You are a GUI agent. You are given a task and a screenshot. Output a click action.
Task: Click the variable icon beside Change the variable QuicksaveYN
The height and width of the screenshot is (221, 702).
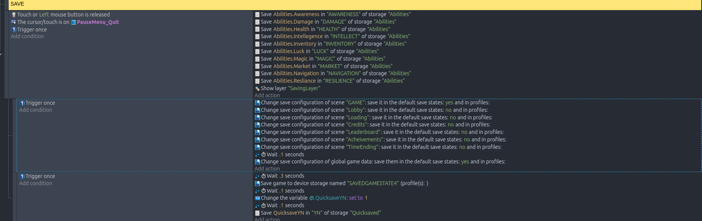click(257, 198)
